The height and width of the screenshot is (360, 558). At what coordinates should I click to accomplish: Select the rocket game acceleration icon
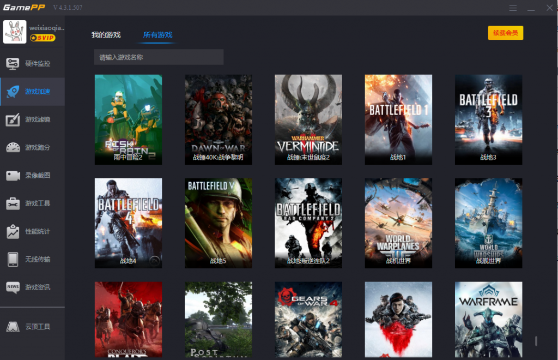(x=13, y=92)
